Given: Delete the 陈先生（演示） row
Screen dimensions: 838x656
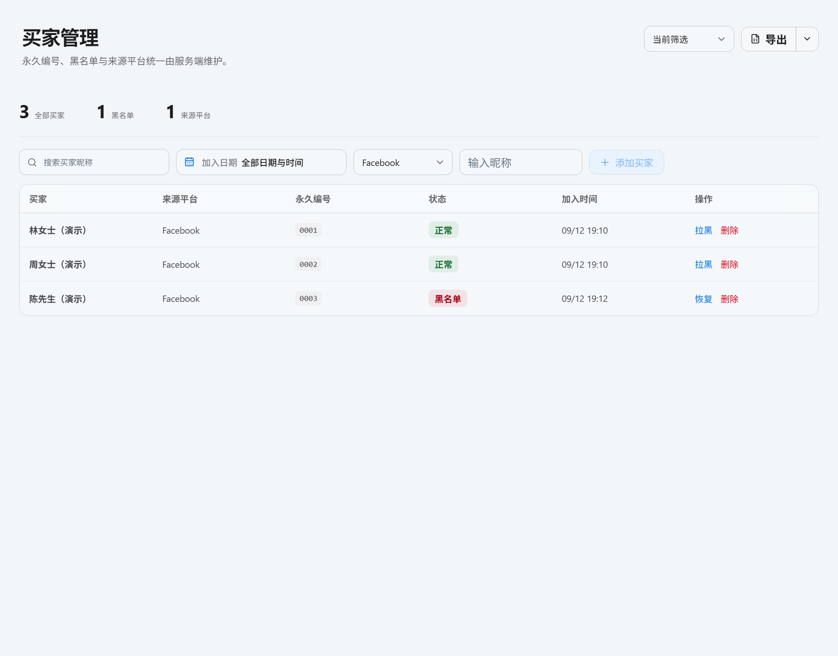Looking at the screenshot, I should pos(729,299).
